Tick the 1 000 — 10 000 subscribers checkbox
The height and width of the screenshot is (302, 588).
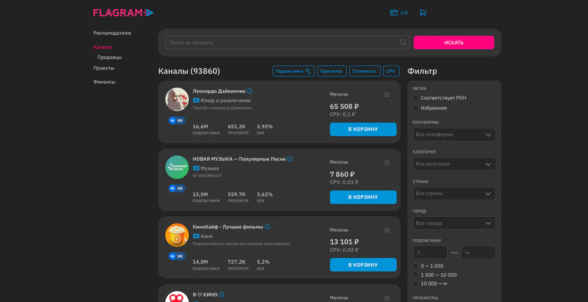416,275
